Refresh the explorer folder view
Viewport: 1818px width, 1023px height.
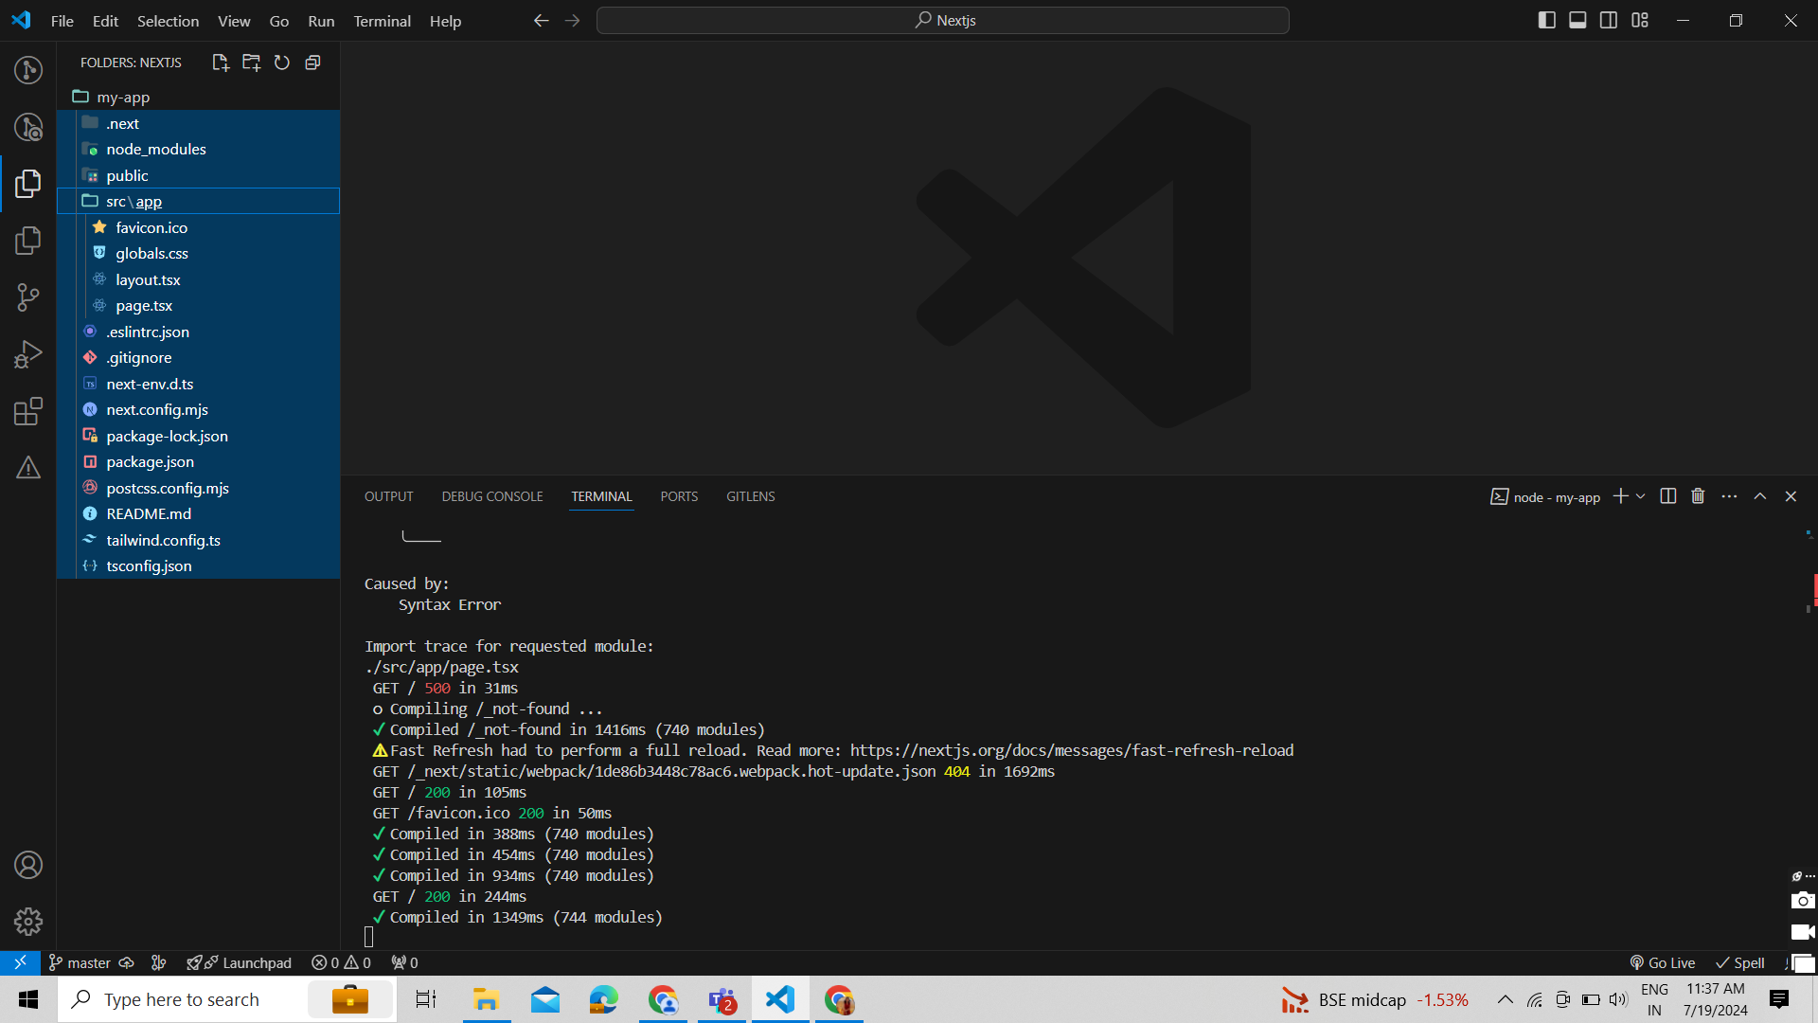pyautogui.click(x=282, y=63)
